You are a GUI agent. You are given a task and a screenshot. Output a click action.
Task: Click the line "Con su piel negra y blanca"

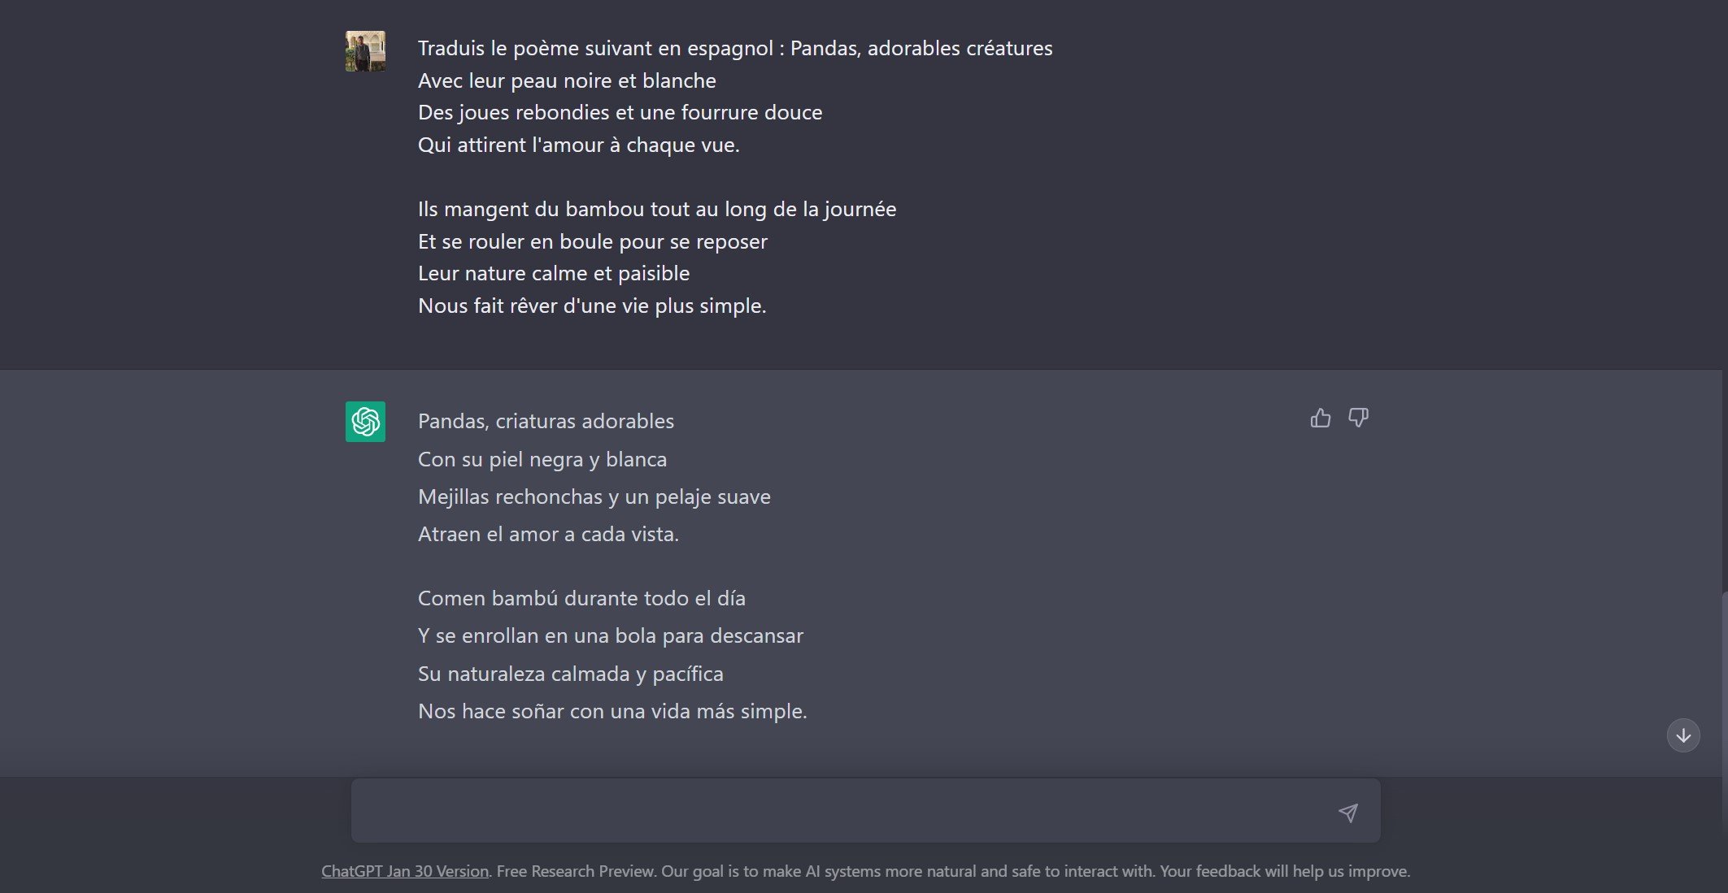542,459
